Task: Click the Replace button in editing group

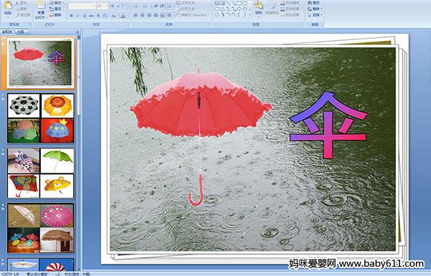Action: tap(314, 9)
